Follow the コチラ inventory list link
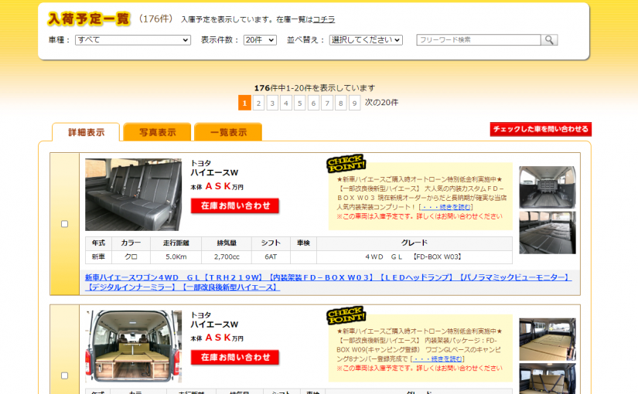This screenshot has height=394, width=638. [324, 19]
